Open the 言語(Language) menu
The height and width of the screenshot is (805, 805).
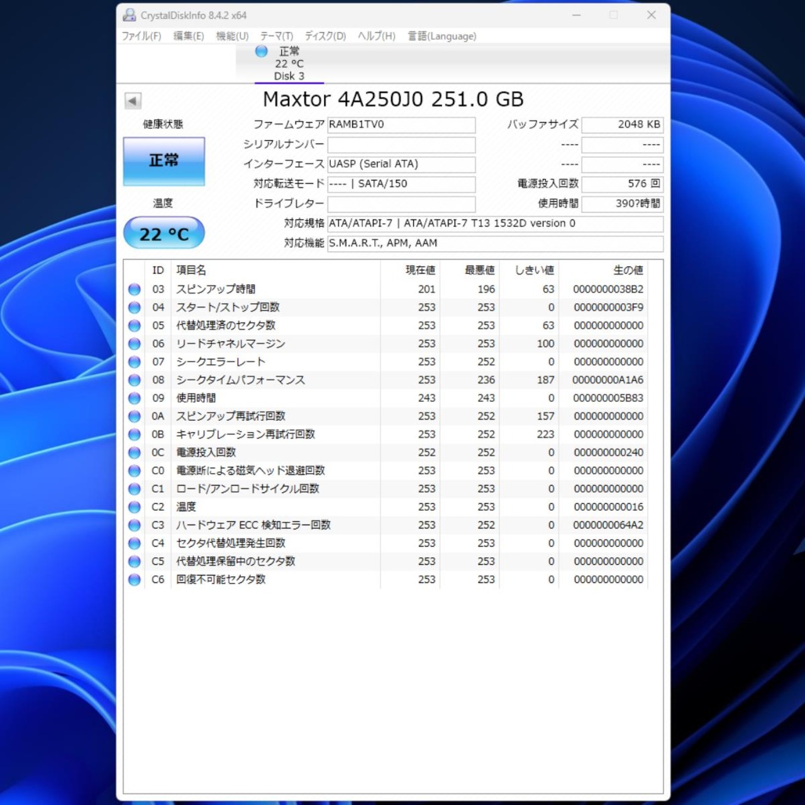[442, 36]
